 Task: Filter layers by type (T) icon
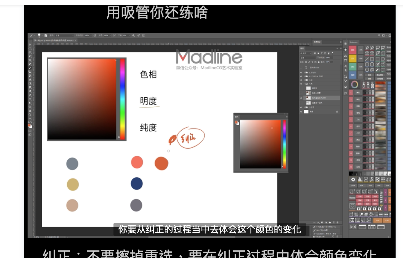[x=322, y=53]
